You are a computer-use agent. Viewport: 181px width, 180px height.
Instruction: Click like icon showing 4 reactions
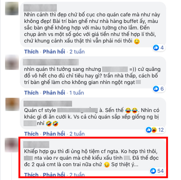pyautogui.click(x=156, y=47)
